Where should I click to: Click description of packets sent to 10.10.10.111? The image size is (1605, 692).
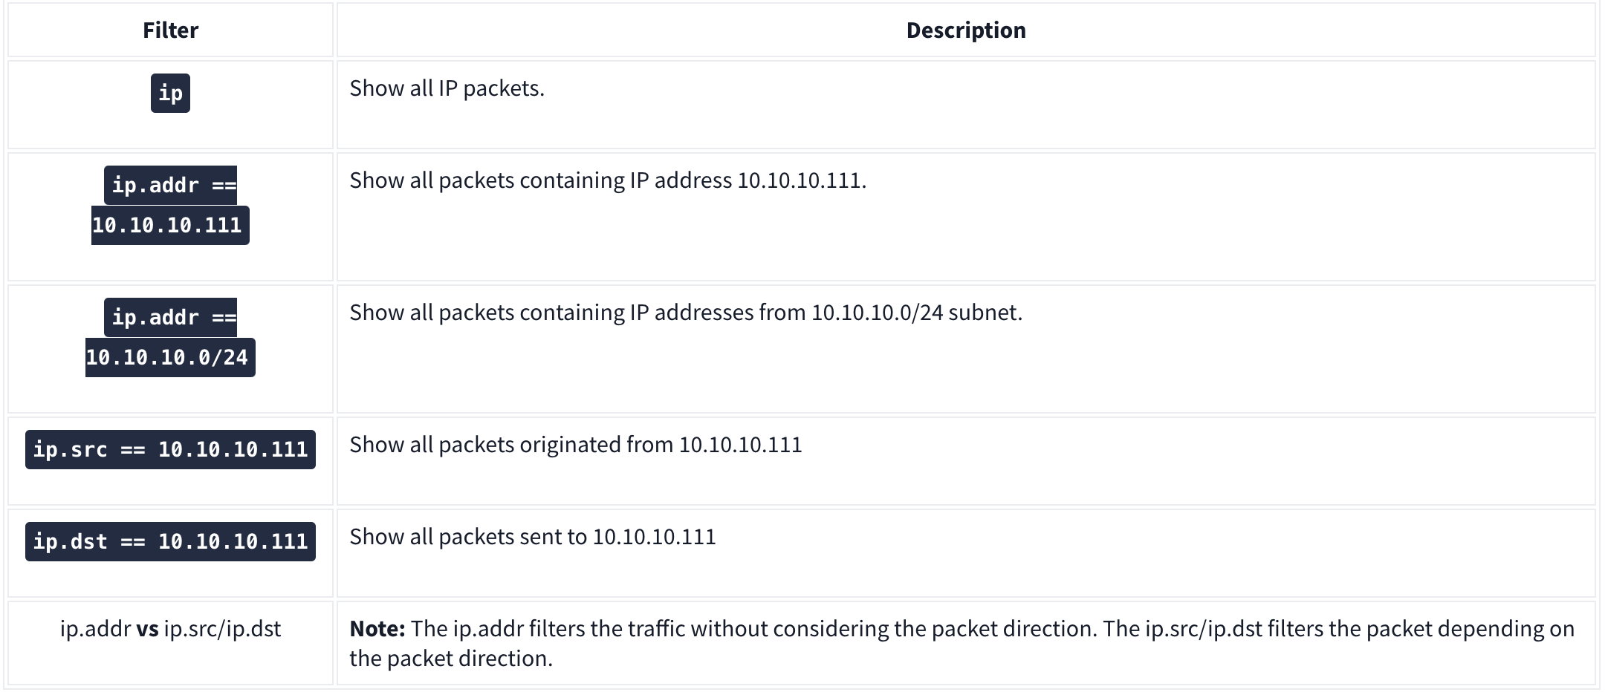[x=533, y=537]
